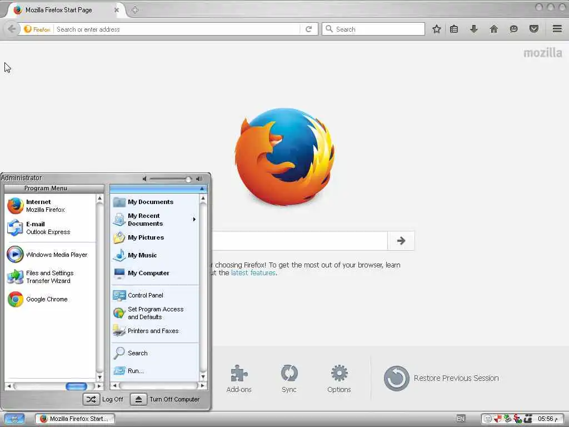
Task: Open the Firefox hamburger menu
Action: [x=557, y=29]
